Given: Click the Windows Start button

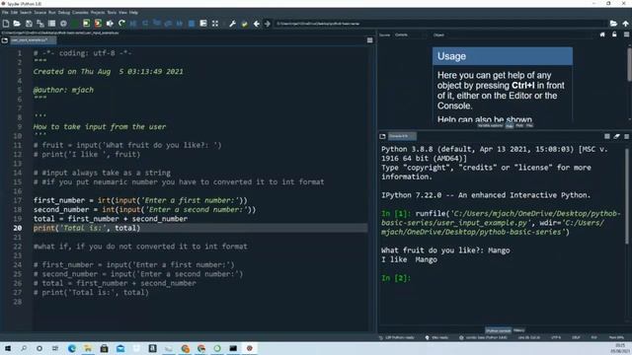Looking at the screenshot, I should click(8, 348).
